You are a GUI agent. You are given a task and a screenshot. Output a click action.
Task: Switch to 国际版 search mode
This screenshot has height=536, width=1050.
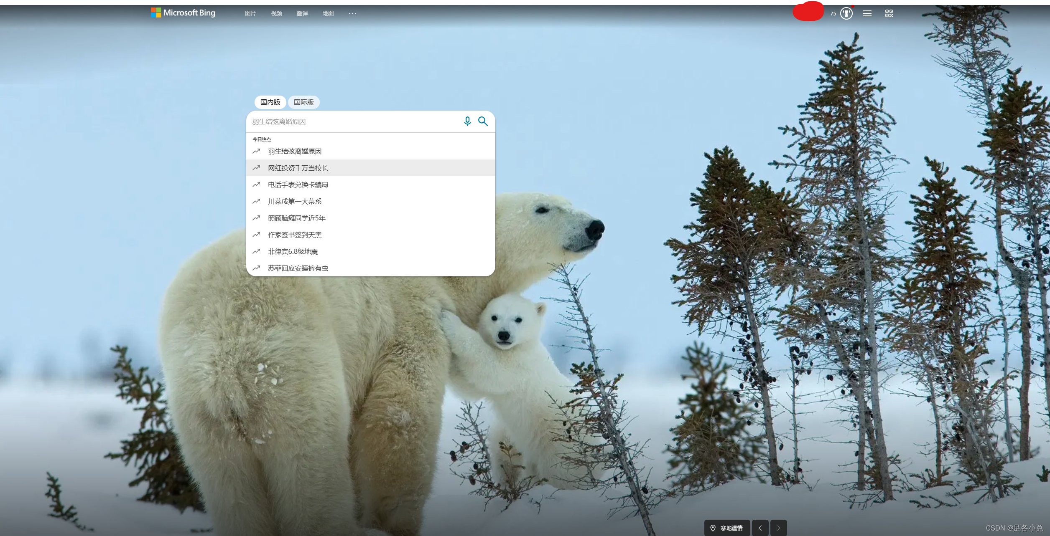[x=303, y=102]
